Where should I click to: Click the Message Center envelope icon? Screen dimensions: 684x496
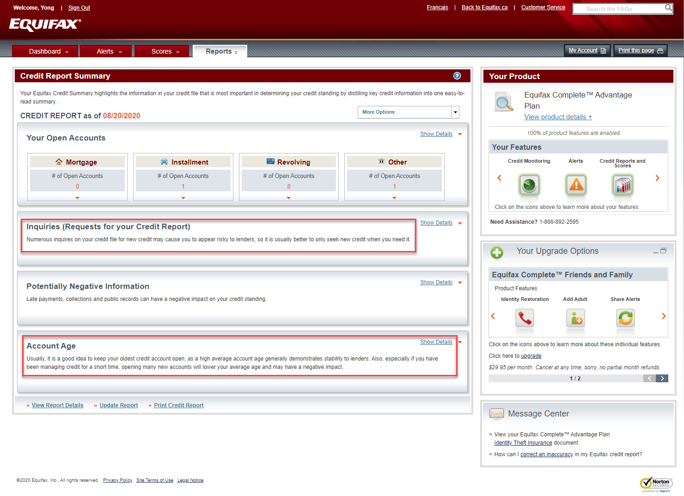click(x=496, y=413)
